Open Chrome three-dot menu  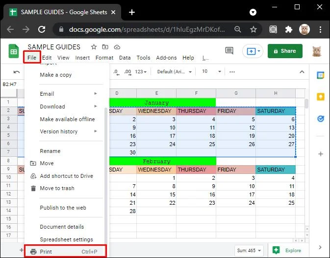click(320, 29)
